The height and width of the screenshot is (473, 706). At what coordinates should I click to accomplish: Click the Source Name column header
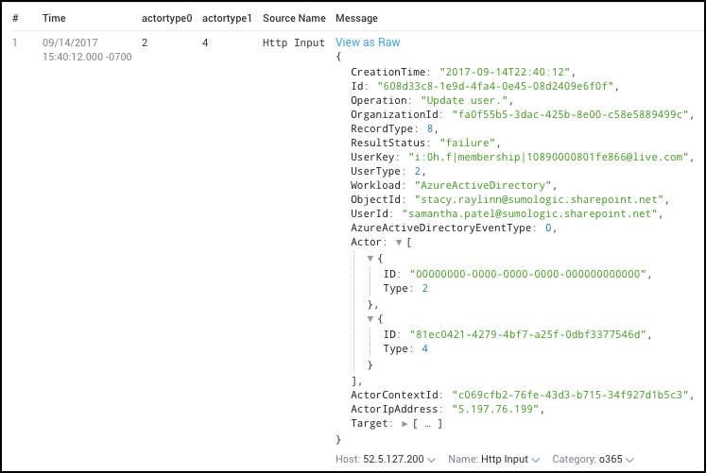(x=294, y=18)
